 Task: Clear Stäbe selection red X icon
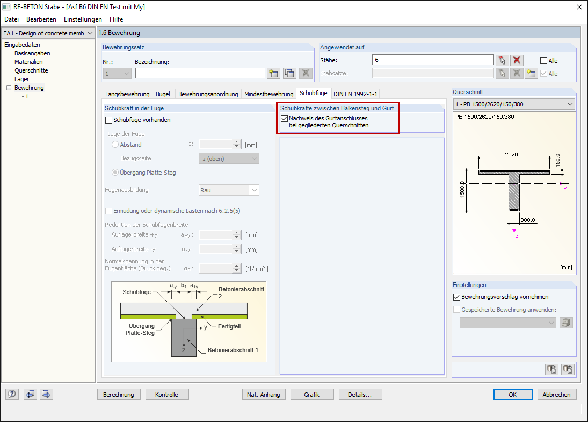pos(517,60)
